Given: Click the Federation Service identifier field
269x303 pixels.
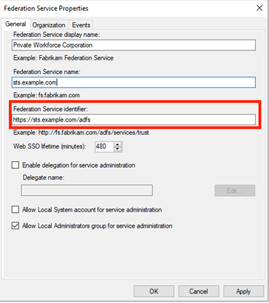Looking at the screenshot, I should tap(133, 120).
